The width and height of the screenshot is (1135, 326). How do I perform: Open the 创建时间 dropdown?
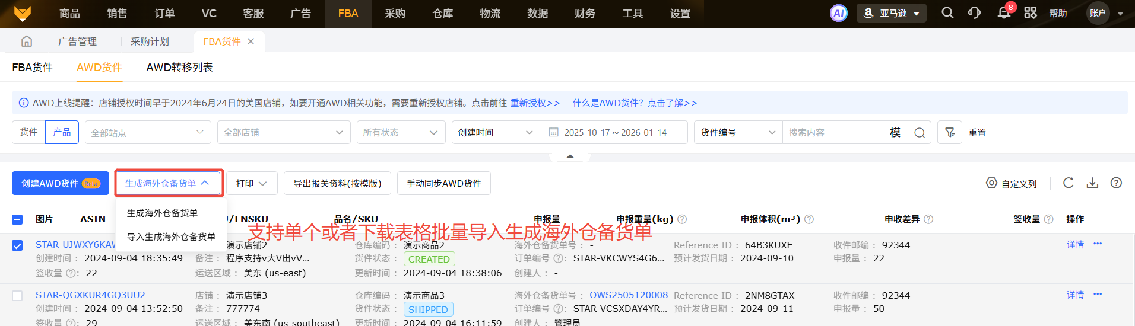[496, 132]
